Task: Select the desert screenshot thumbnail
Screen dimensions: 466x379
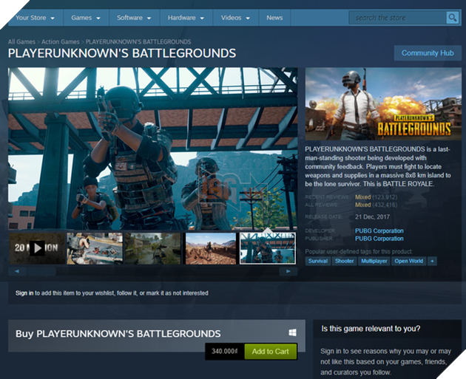Action: pyautogui.click(x=210, y=248)
